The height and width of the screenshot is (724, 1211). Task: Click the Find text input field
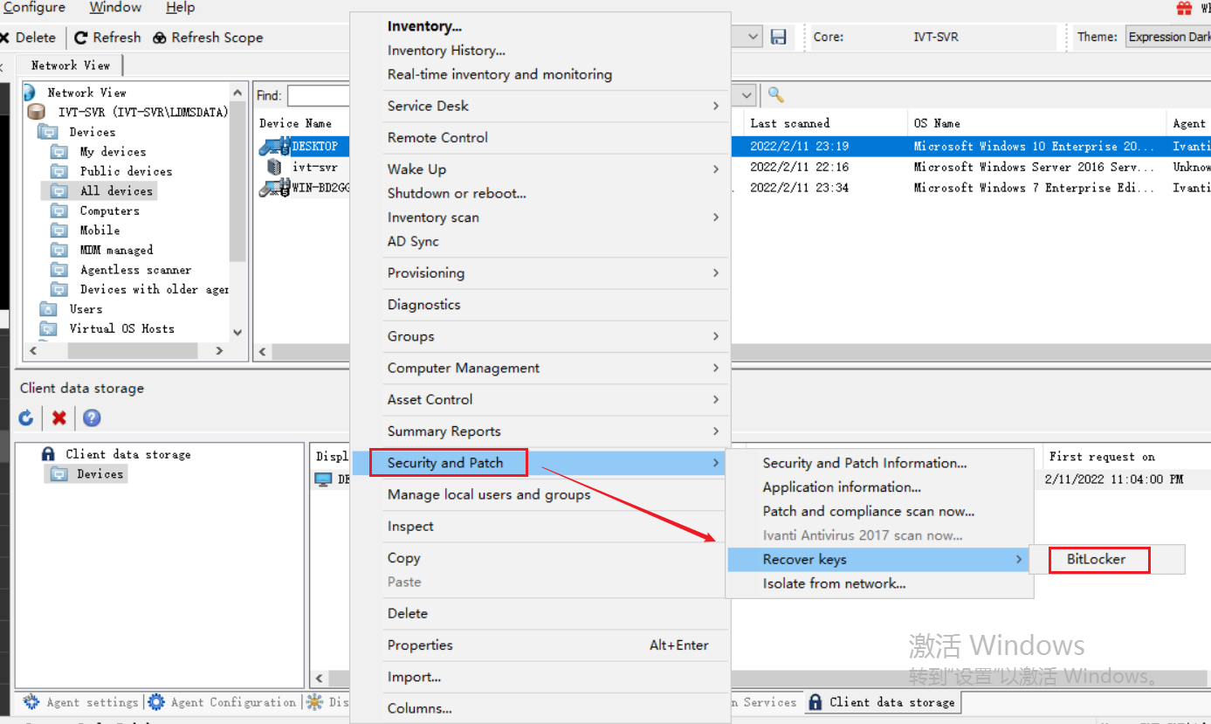click(318, 95)
